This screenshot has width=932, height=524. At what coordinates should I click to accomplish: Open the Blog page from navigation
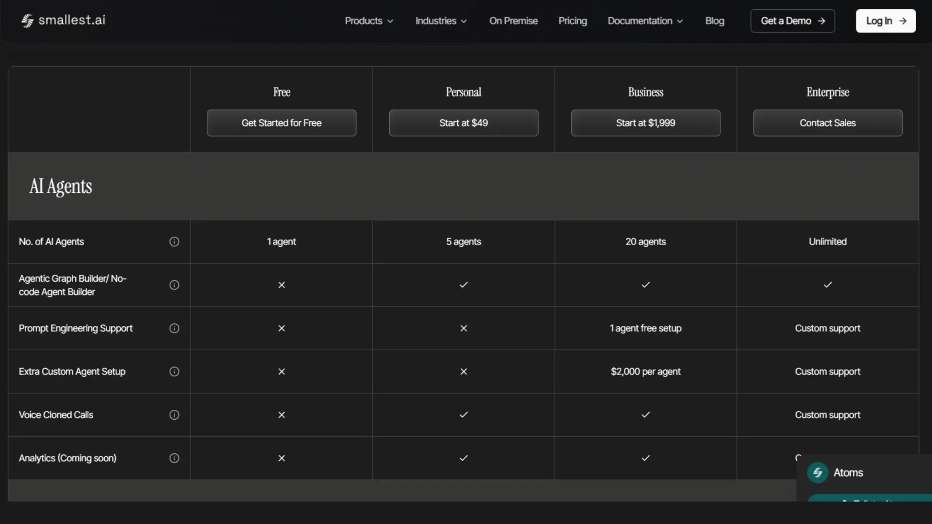tap(714, 21)
